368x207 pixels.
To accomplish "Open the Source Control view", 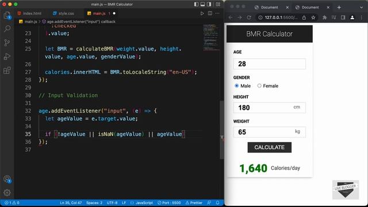I will point(7,43).
